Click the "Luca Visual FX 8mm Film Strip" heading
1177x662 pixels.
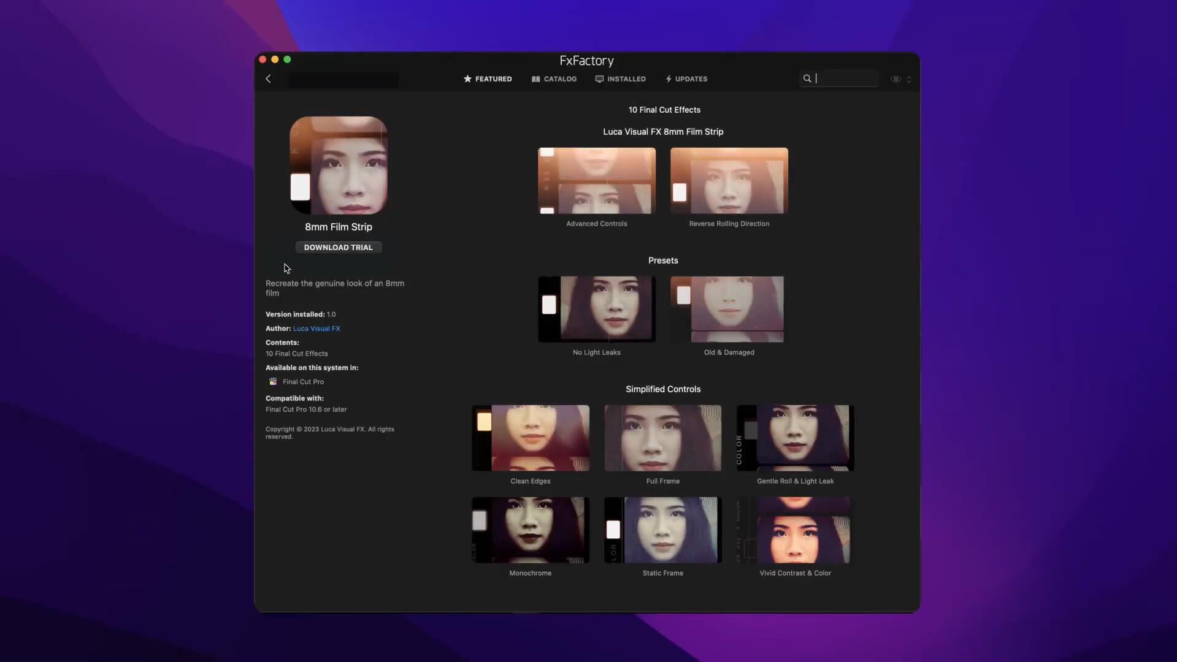pos(663,132)
